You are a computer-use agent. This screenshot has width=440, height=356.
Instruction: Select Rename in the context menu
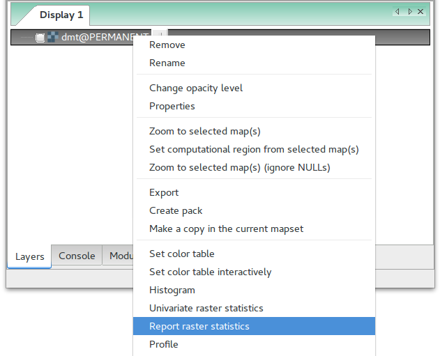point(254,63)
